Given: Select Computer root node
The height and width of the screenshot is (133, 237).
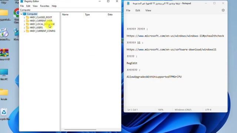Looking at the screenshot, I should point(32,14).
